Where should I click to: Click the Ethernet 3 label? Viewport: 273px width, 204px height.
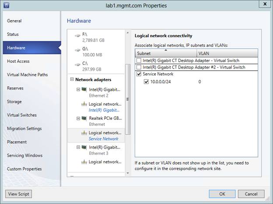click(98, 154)
